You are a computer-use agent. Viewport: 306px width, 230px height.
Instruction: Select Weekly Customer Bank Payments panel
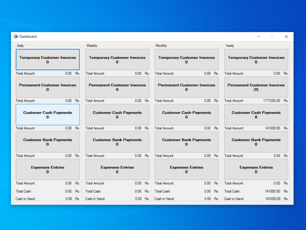[117, 142]
